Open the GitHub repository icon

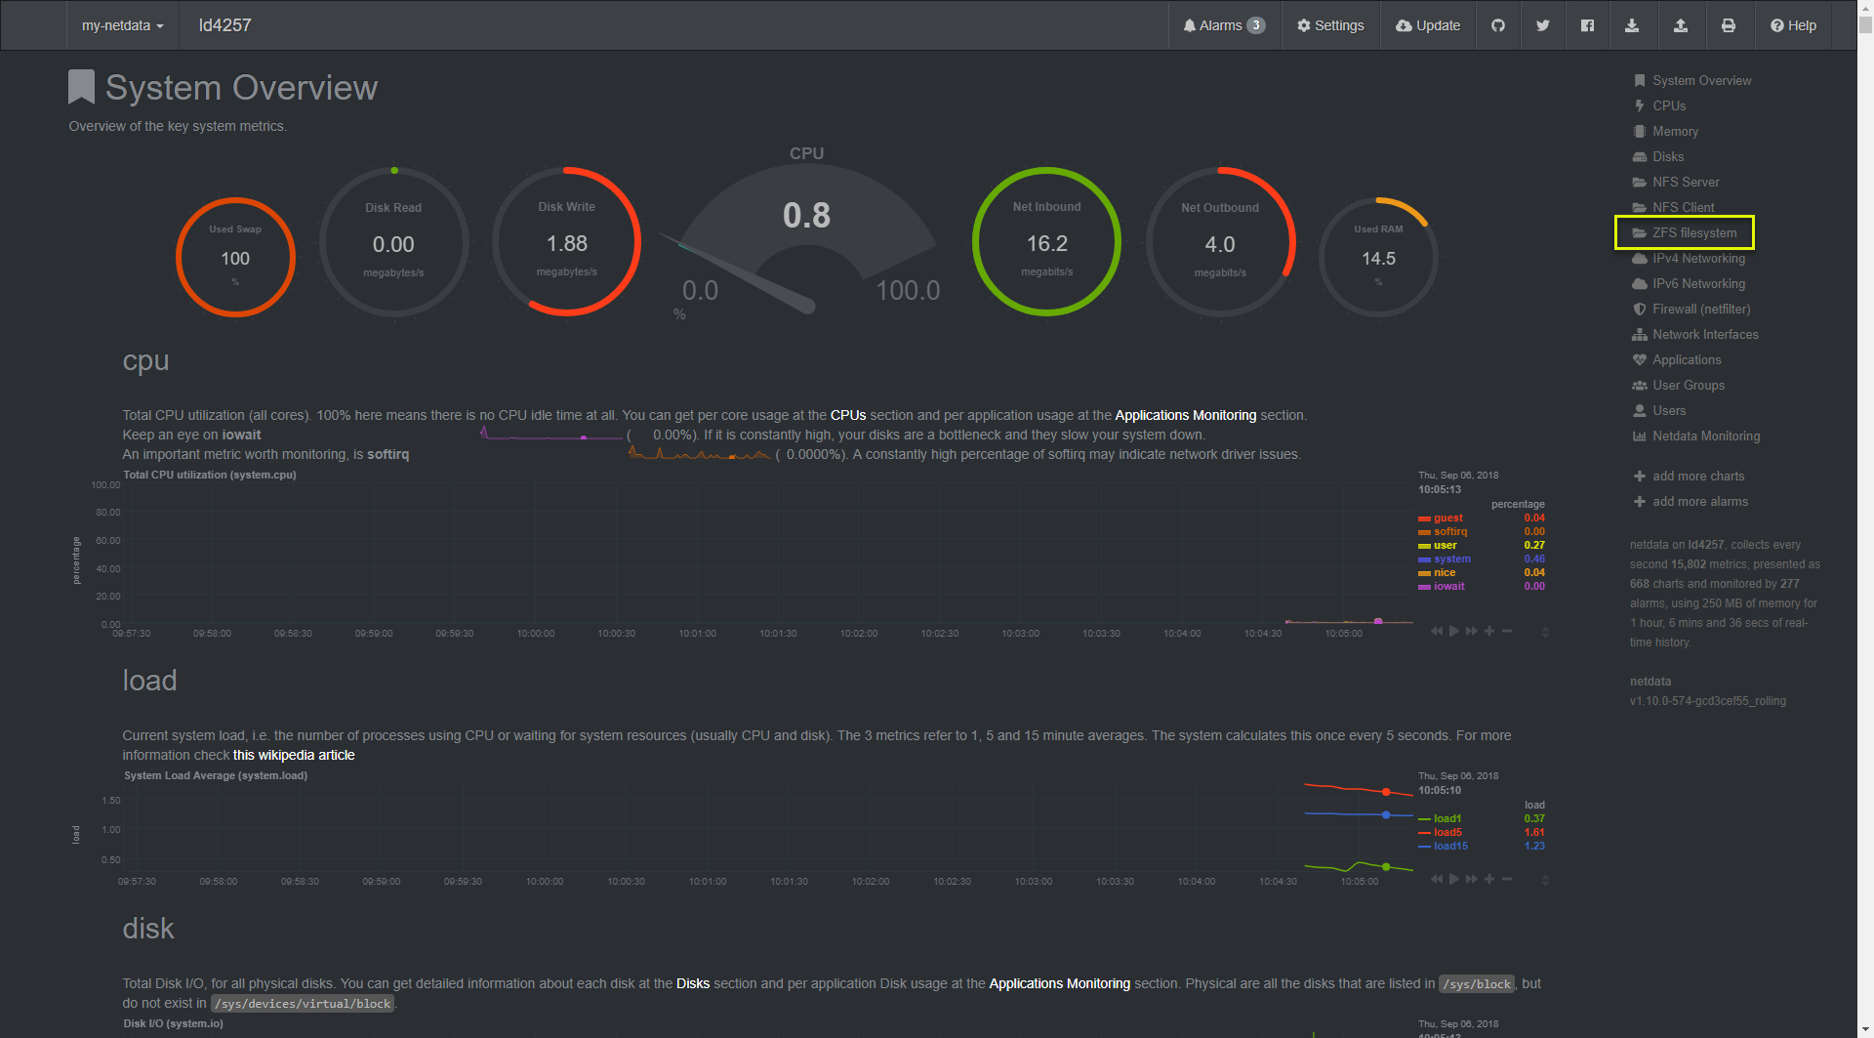[x=1497, y=25]
